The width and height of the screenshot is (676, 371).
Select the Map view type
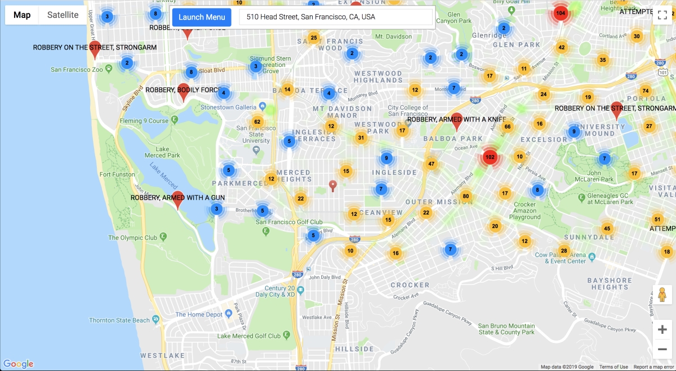pyautogui.click(x=22, y=15)
